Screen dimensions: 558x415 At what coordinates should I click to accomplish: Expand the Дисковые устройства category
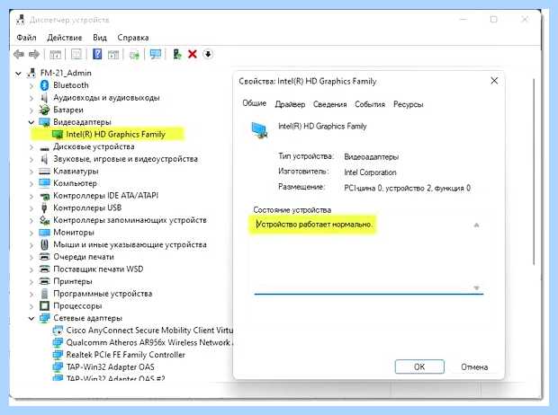[31, 146]
